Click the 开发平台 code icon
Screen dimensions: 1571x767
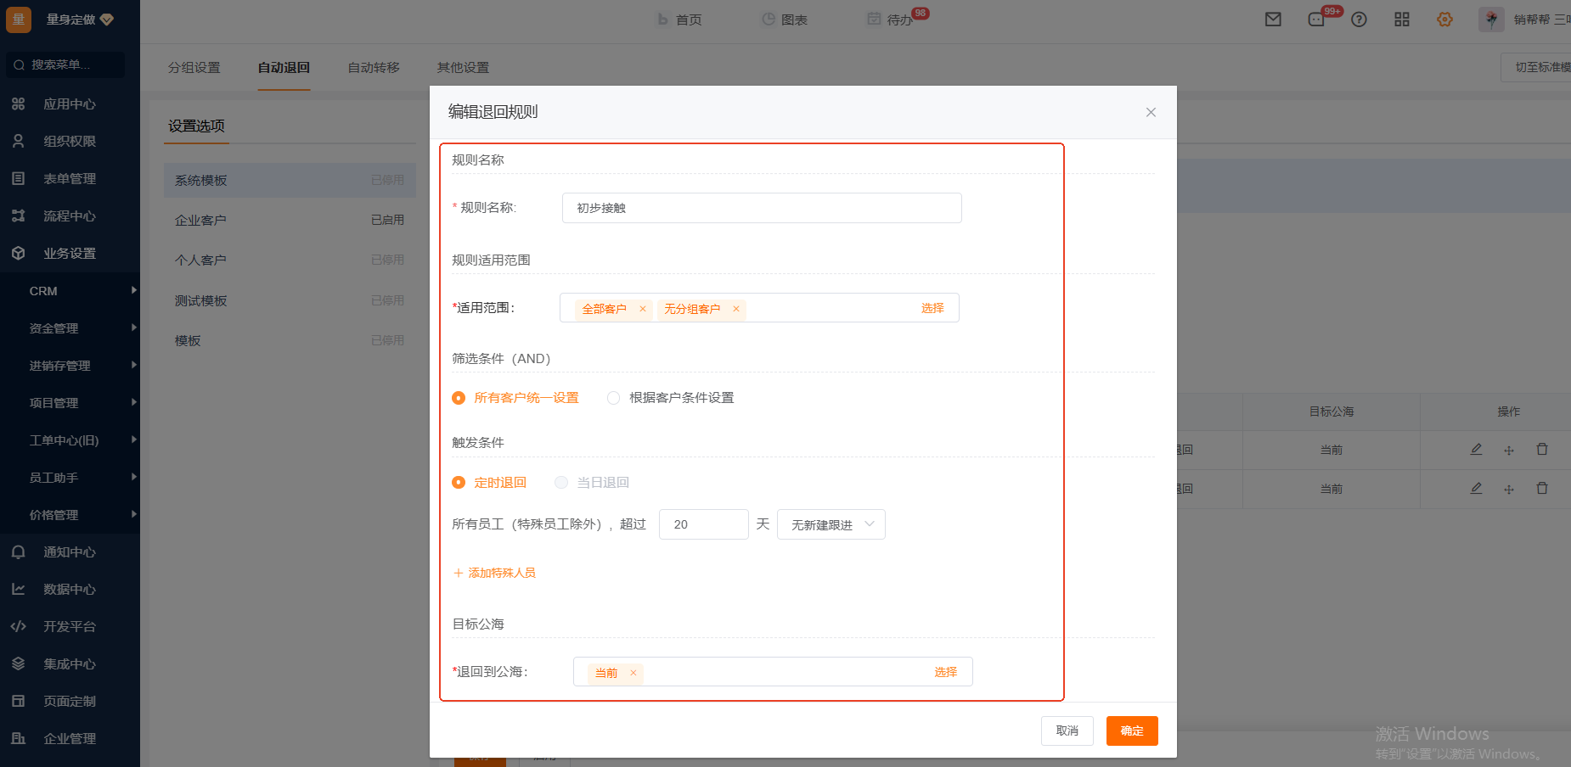tap(18, 626)
